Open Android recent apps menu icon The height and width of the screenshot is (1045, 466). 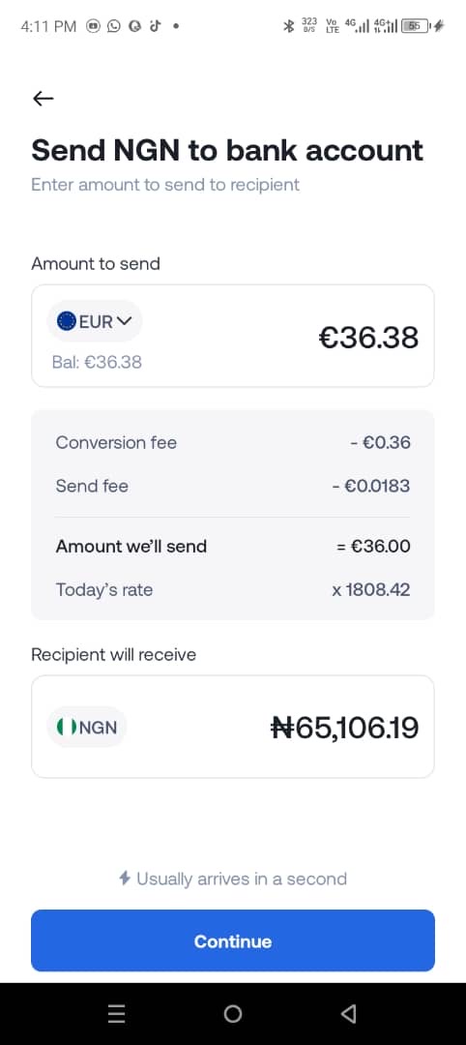[x=116, y=1014]
